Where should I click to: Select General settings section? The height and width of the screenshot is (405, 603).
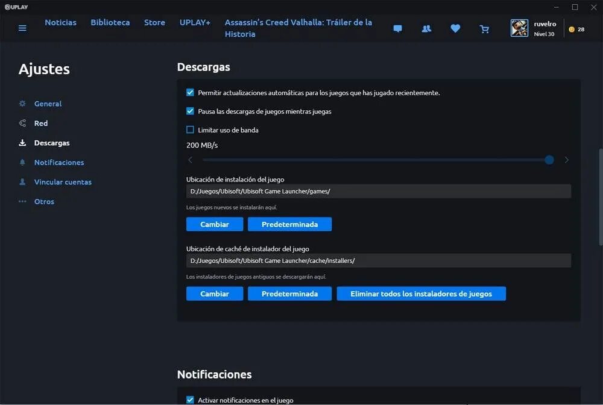pos(48,104)
